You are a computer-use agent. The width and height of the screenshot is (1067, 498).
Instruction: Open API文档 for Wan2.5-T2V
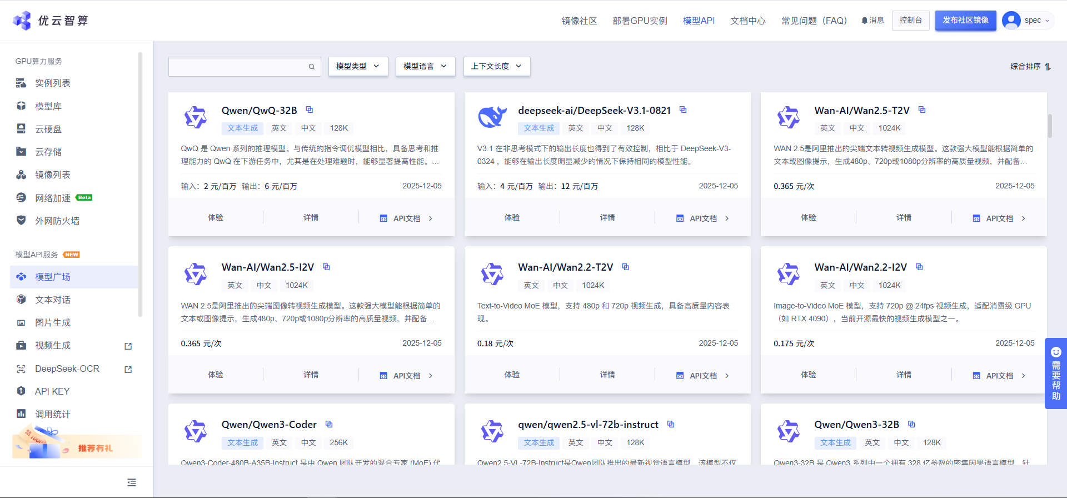999,218
